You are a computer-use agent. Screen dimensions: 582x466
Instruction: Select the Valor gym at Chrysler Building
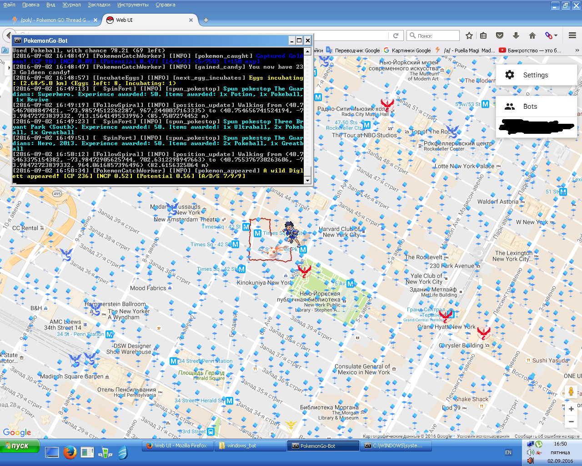tap(484, 334)
